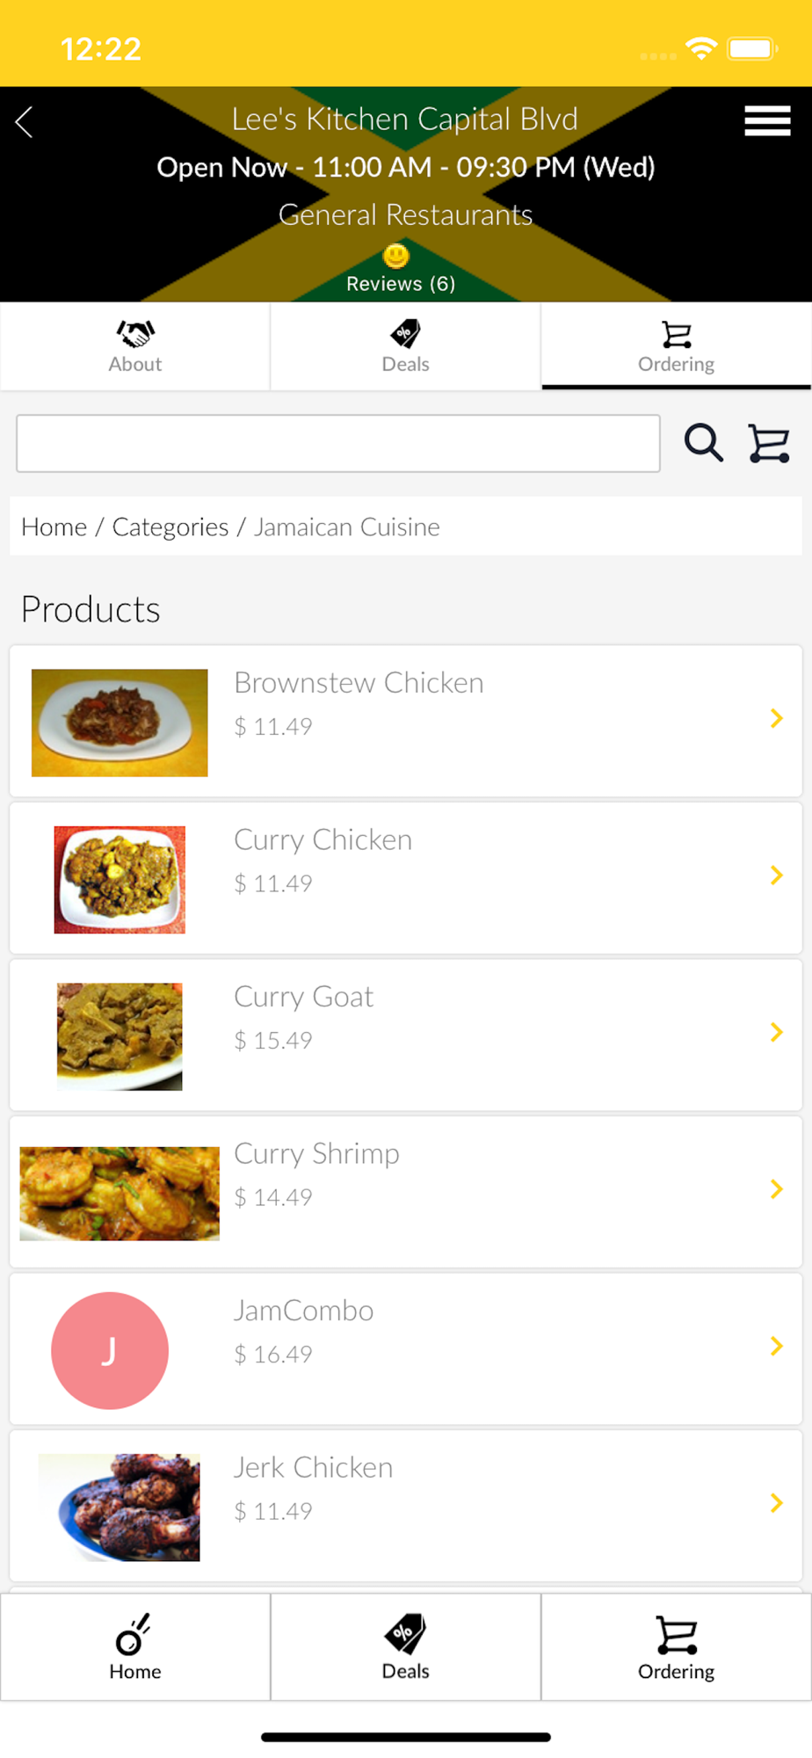Switch to the About tab
Screen dimensions: 812x1758
[135, 346]
